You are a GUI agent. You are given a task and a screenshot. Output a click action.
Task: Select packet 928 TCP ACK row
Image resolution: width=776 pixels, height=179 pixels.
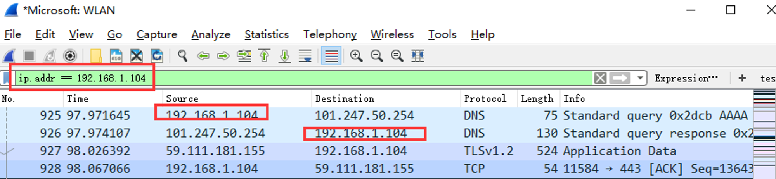coord(376,169)
